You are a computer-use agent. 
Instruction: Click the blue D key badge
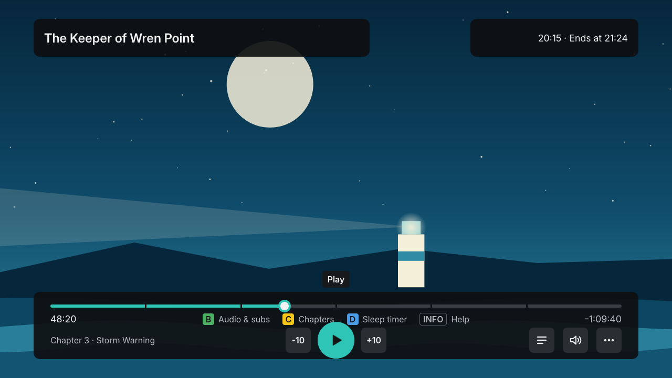click(x=353, y=319)
